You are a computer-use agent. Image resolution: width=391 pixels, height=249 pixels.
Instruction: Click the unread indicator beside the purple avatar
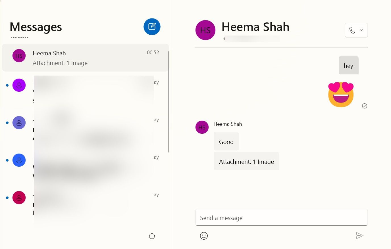(x=7, y=85)
